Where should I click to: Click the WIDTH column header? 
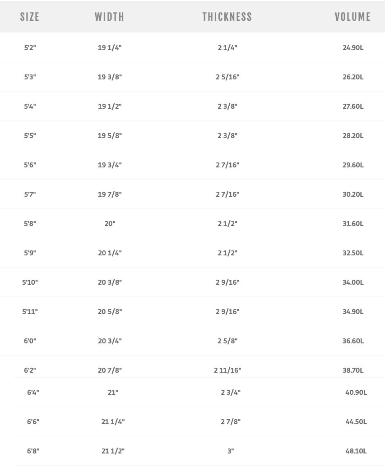[x=109, y=17]
